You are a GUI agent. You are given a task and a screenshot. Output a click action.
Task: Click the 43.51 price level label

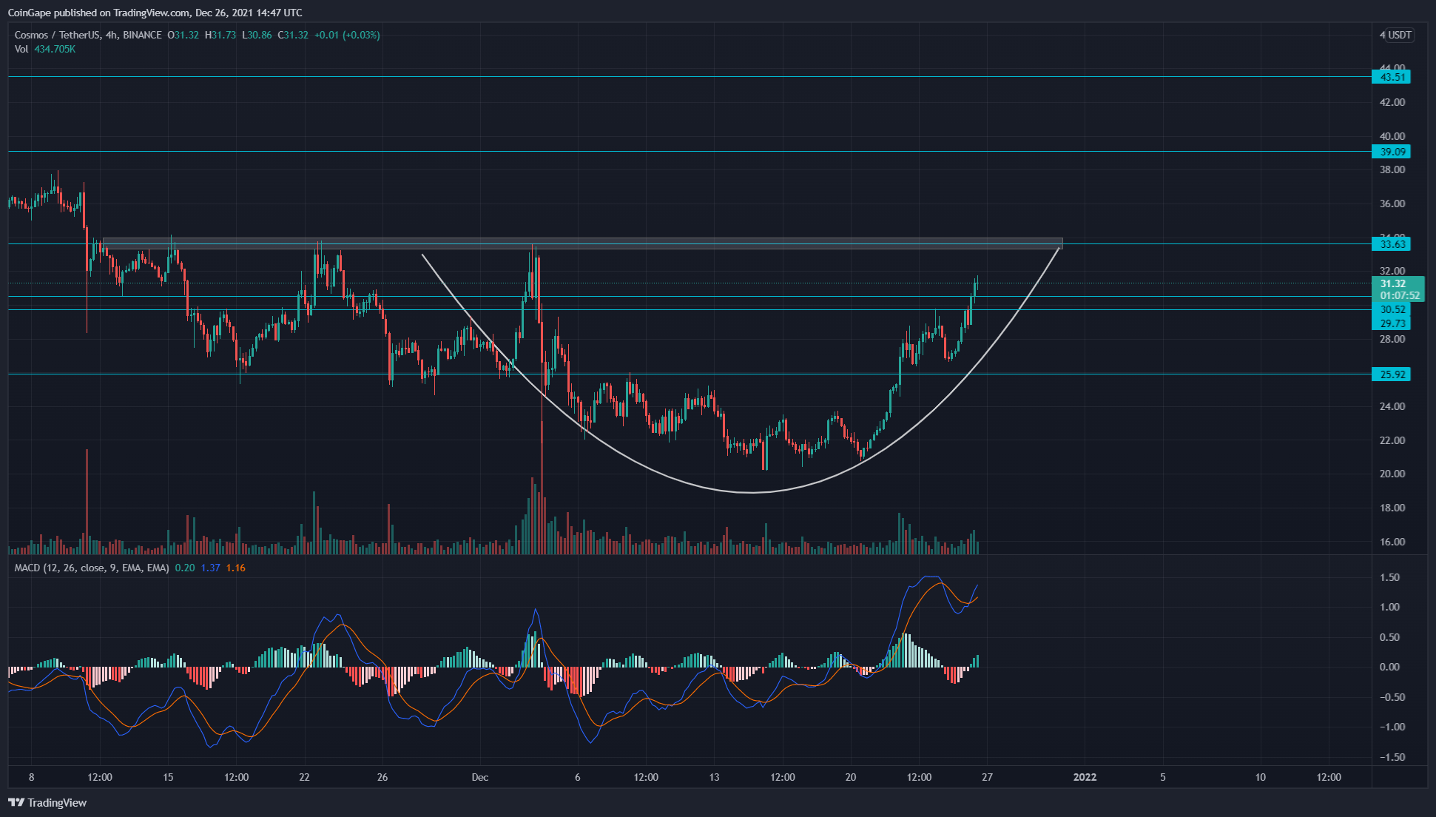pyautogui.click(x=1392, y=77)
